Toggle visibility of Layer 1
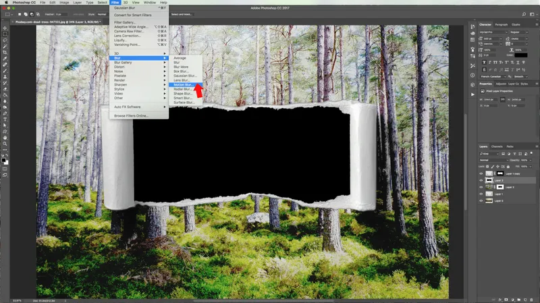This screenshot has width=540, height=303. (x=481, y=194)
